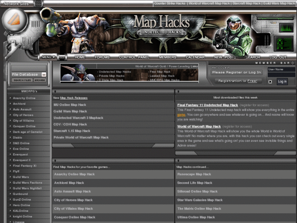Open Silkroad Online Map Hack

point(197,191)
